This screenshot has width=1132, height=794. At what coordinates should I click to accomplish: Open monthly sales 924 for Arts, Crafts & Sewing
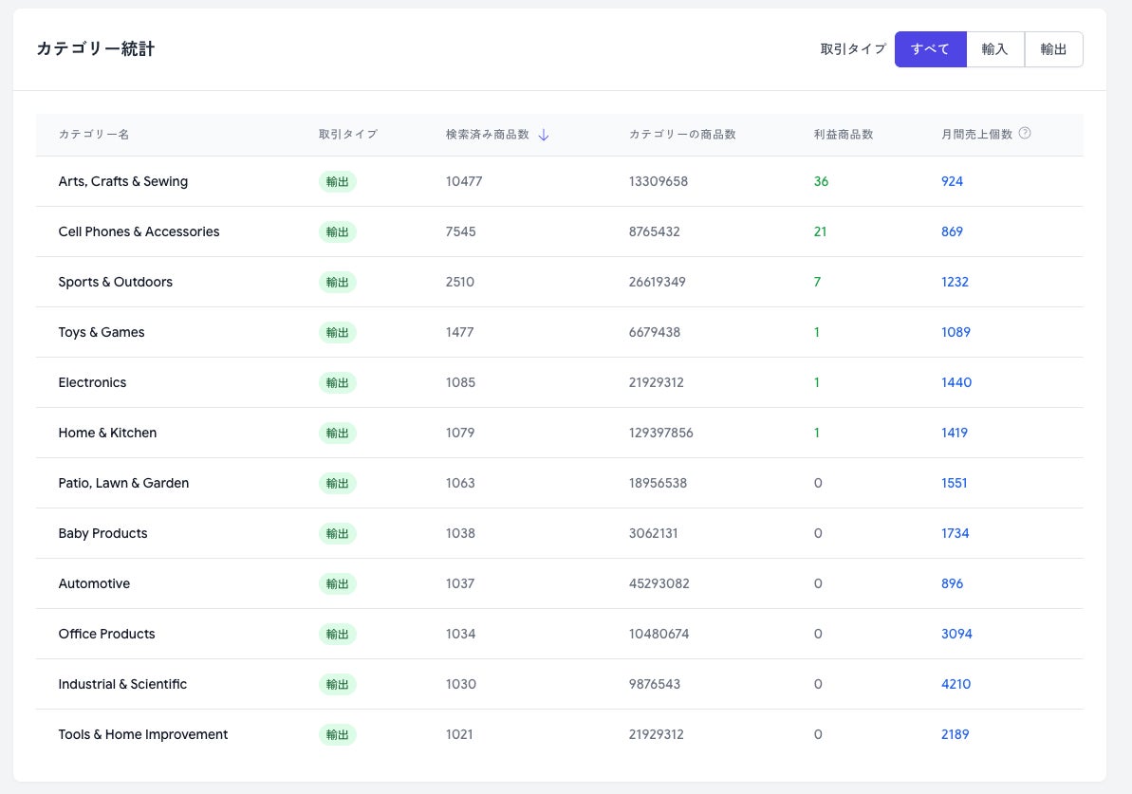(952, 181)
